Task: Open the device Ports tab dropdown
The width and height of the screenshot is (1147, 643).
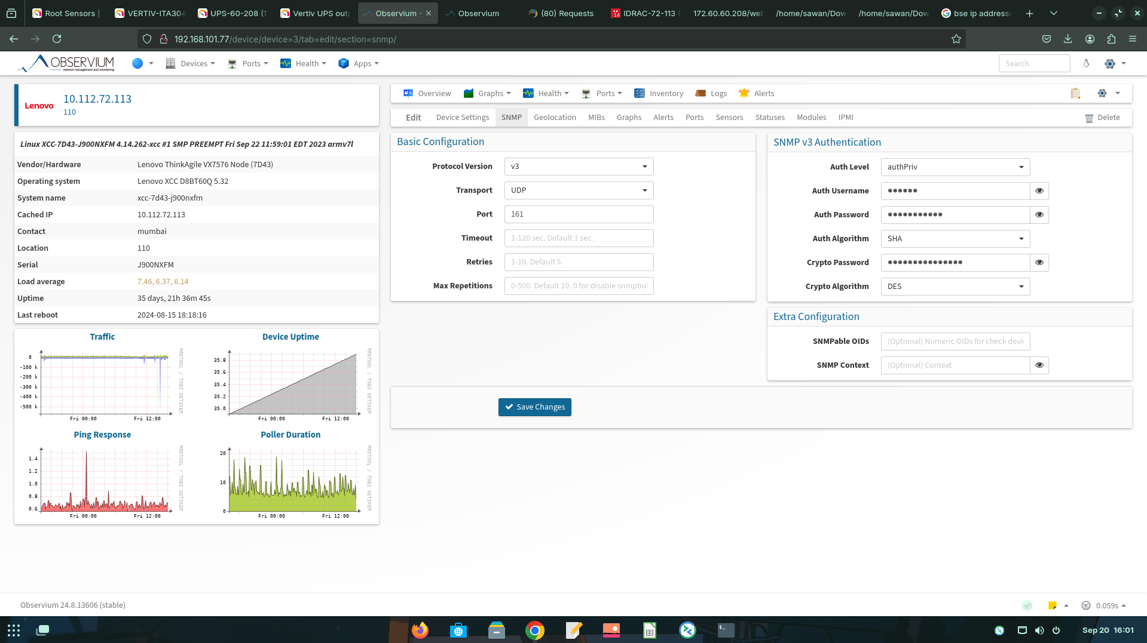Action: pos(602,93)
